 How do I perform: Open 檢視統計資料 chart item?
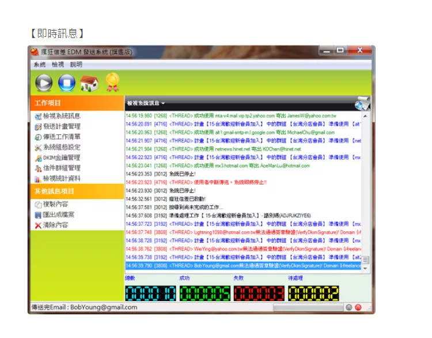pyautogui.click(x=61, y=178)
